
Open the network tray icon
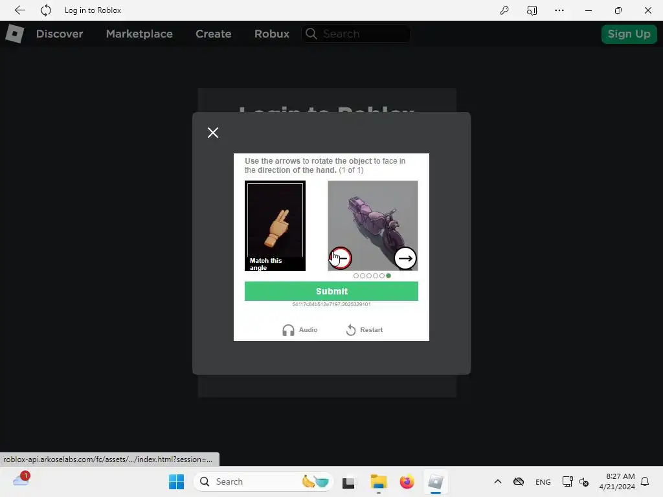pos(567,481)
